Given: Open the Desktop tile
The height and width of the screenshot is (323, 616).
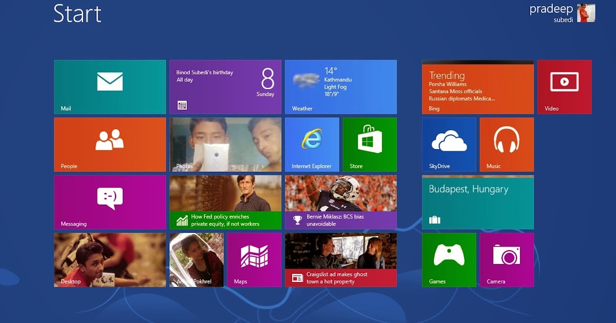Looking at the screenshot, I should pos(110,260).
